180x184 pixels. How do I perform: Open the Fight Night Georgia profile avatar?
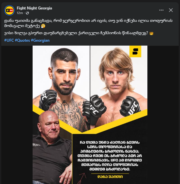click(x=9, y=10)
